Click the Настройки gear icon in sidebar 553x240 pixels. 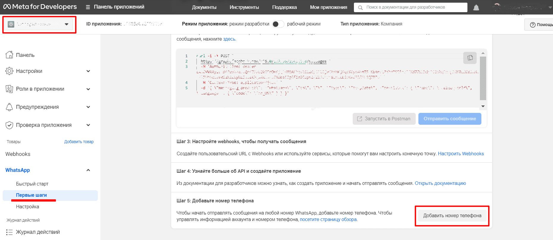10,71
